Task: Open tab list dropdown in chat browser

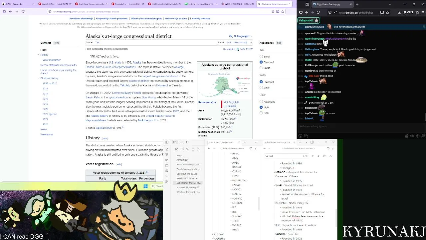Action: (390, 4)
